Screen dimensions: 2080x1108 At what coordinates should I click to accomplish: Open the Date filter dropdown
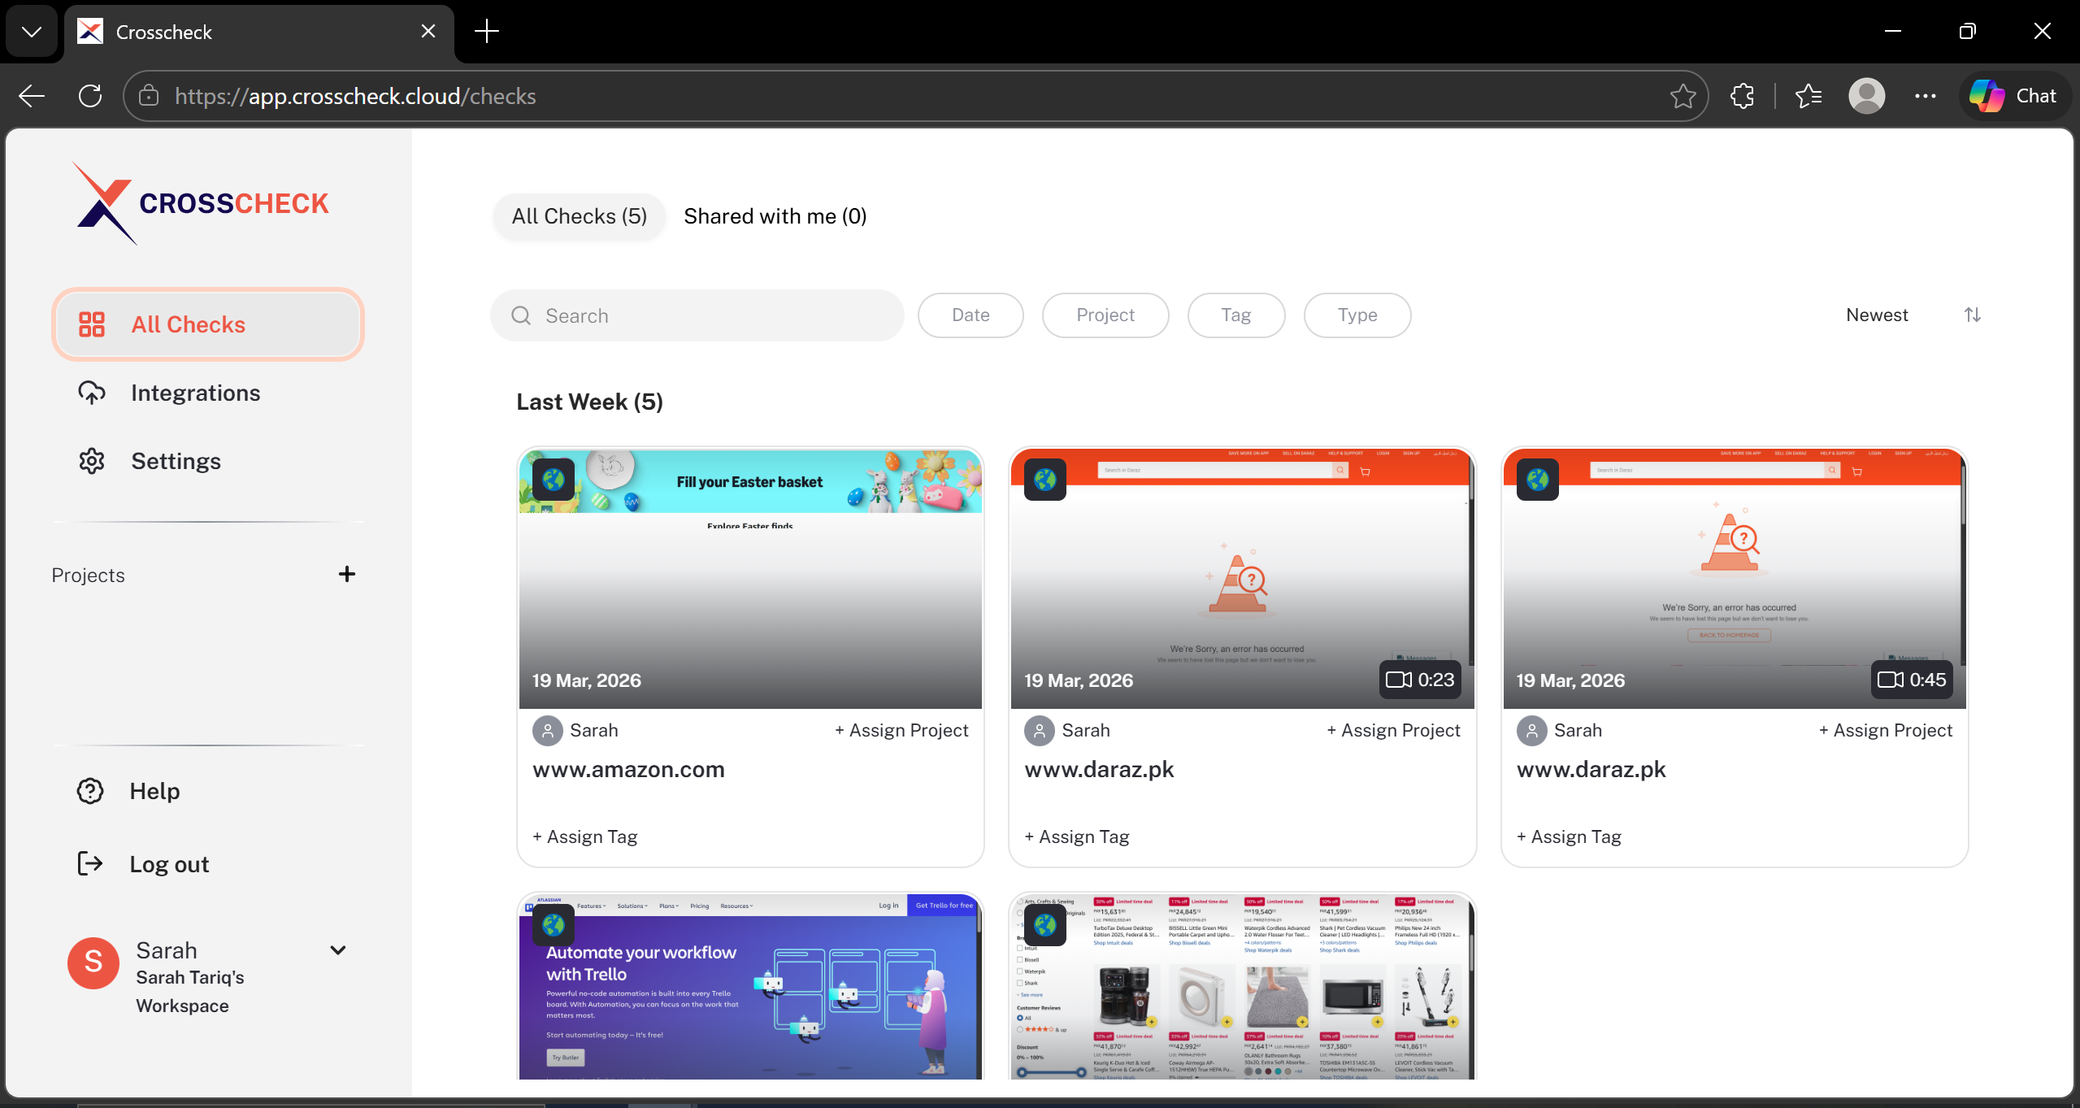(x=971, y=315)
